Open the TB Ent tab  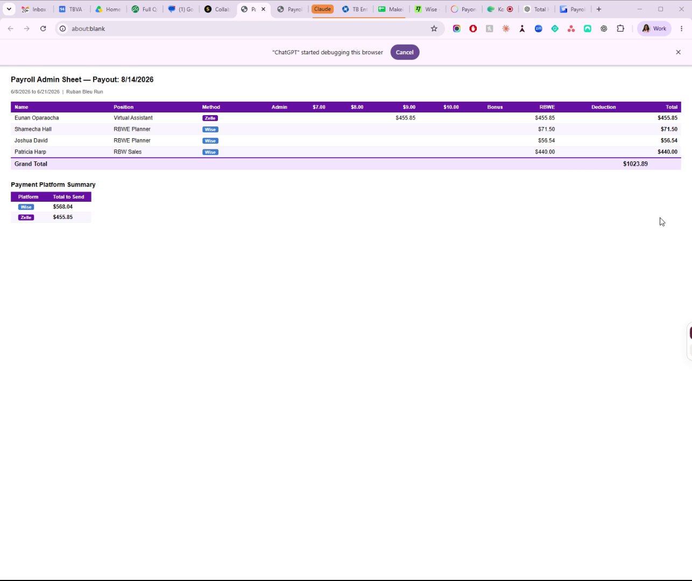click(355, 9)
